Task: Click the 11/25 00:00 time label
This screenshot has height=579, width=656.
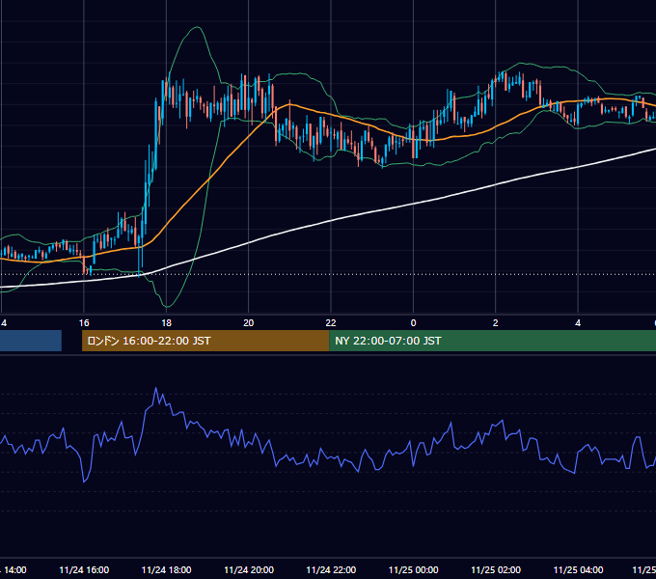Action: pyautogui.click(x=413, y=569)
